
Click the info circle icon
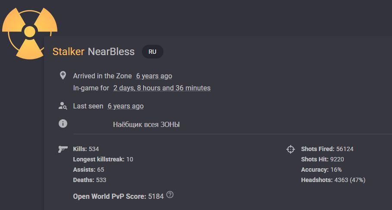pyautogui.click(x=63, y=124)
